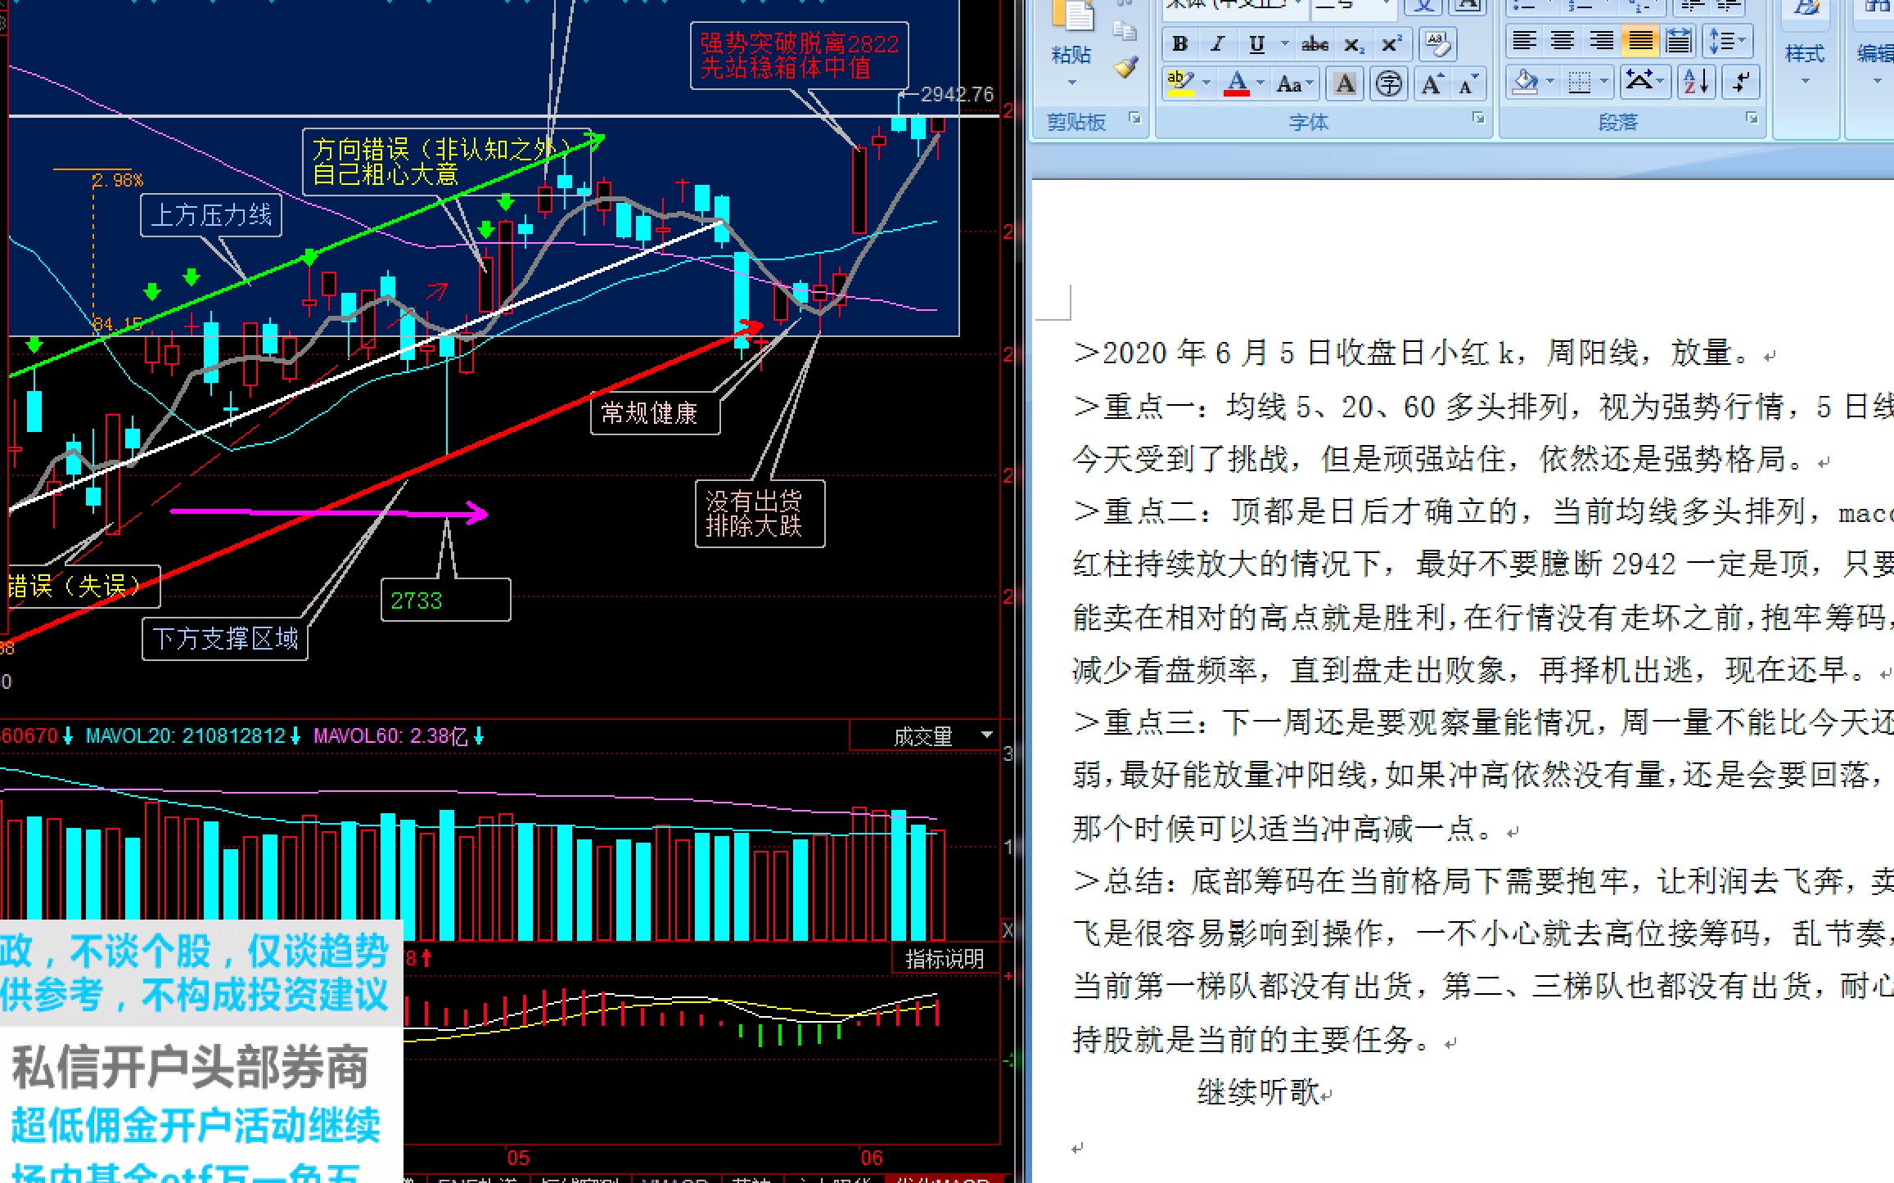Open the 剪贴板 clipboard dialog launcher
This screenshot has width=1894, height=1183.
(x=1134, y=119)
